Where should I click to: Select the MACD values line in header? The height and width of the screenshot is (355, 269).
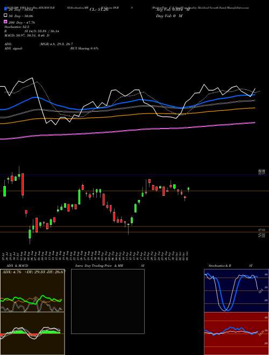(x=27, y=35)
